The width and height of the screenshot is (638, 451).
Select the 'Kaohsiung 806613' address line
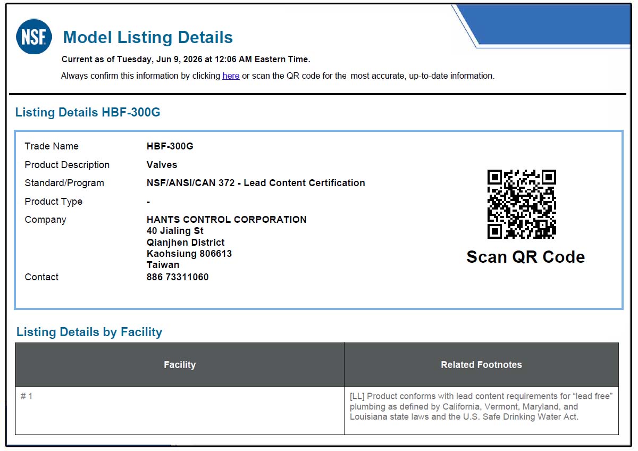pyautogui.click(x=189, y=254)
